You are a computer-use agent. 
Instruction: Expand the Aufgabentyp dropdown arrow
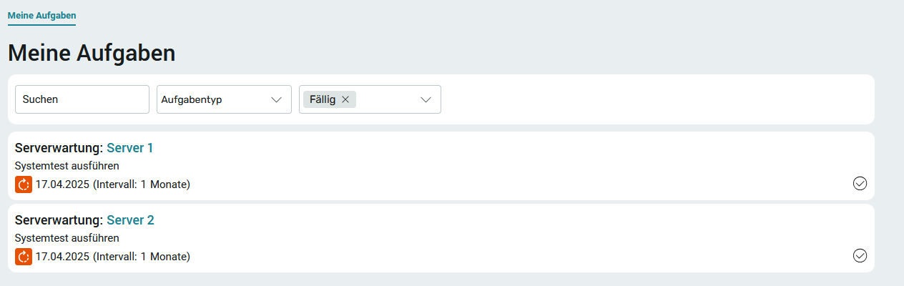coord(277,99)
